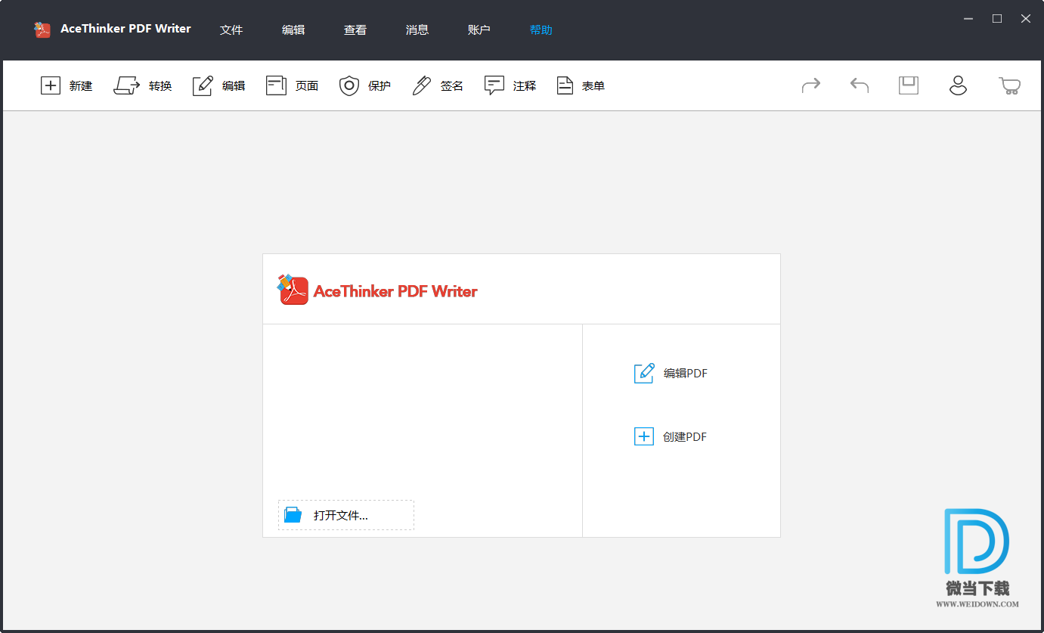Click the 编辑PDF pencil icon
Image resolution: width=1044 pixels, height=633 pixels.
(644, 373)
